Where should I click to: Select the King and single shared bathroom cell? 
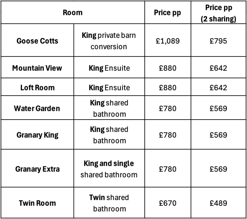pos(109,169)
